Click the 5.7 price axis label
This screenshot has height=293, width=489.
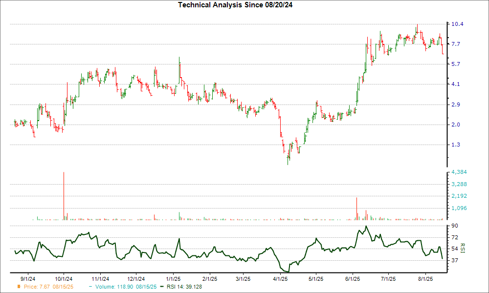click(x=456, y=64)
